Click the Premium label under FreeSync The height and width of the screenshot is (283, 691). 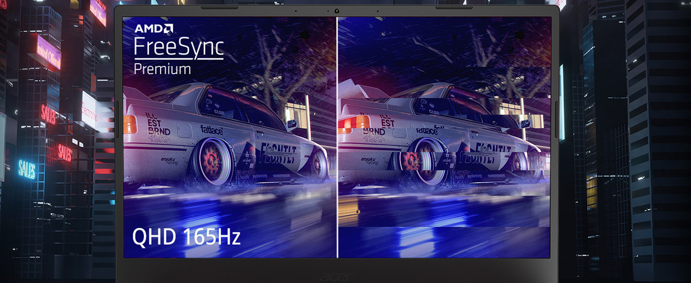(x=162, y=69)
